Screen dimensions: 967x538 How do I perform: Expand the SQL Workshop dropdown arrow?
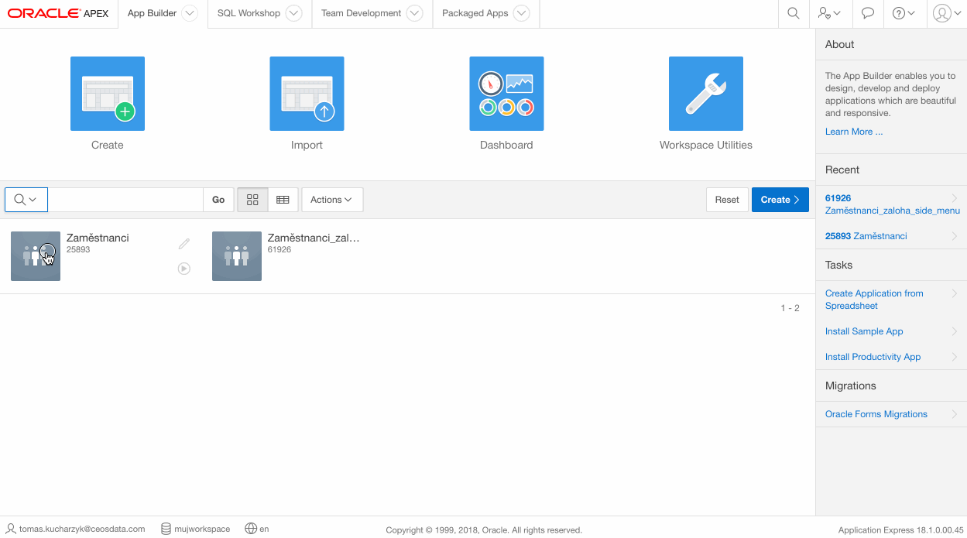(x=293, y=13)
